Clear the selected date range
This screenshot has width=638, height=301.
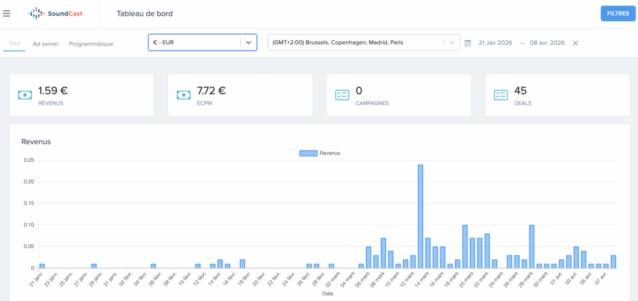tap(575, 43)
